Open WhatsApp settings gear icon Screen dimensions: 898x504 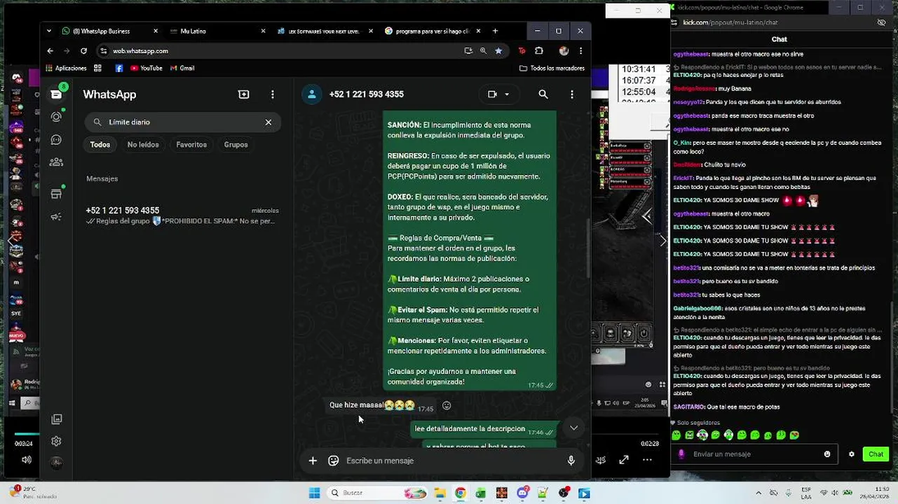(56, 441)
